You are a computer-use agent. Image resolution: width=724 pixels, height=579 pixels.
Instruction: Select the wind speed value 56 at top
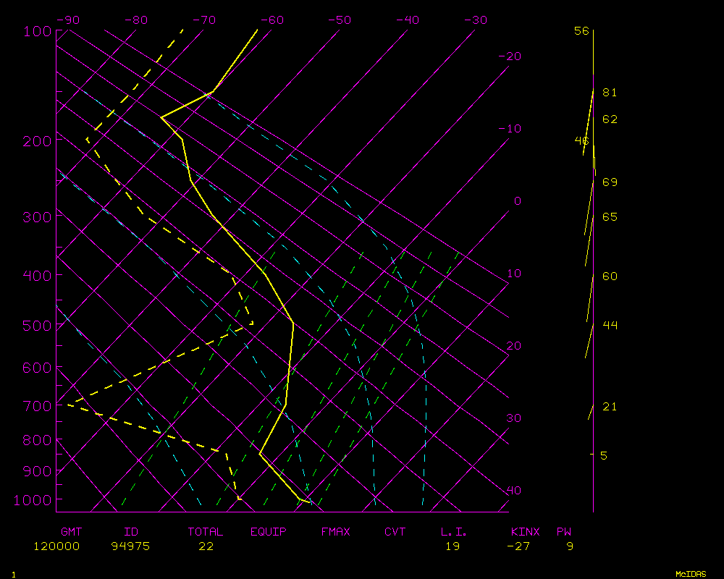tap(581, 30)
